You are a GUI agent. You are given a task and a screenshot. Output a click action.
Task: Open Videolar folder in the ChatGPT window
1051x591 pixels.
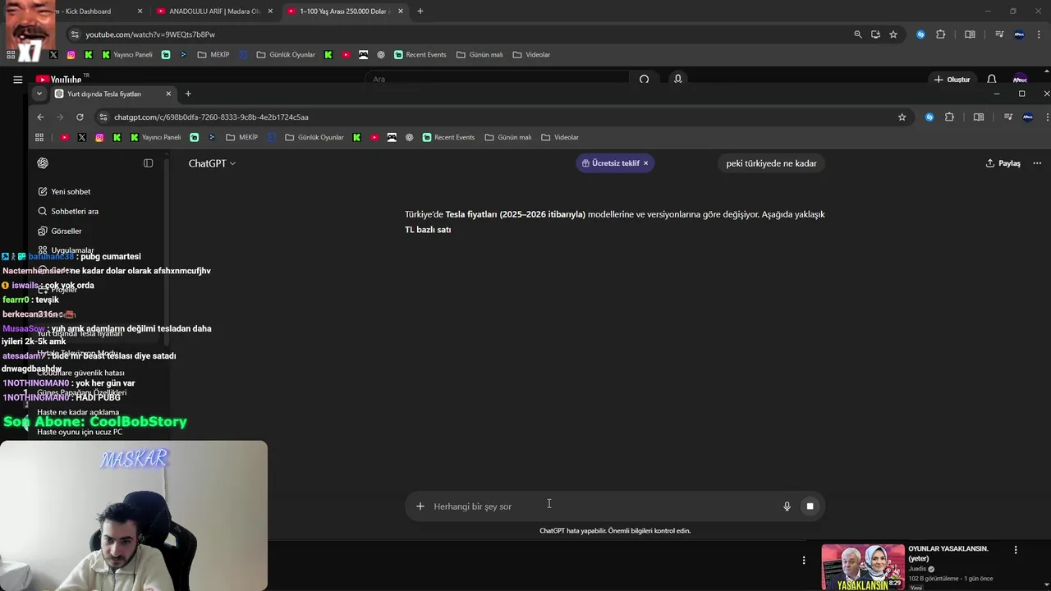click(559, 137)
